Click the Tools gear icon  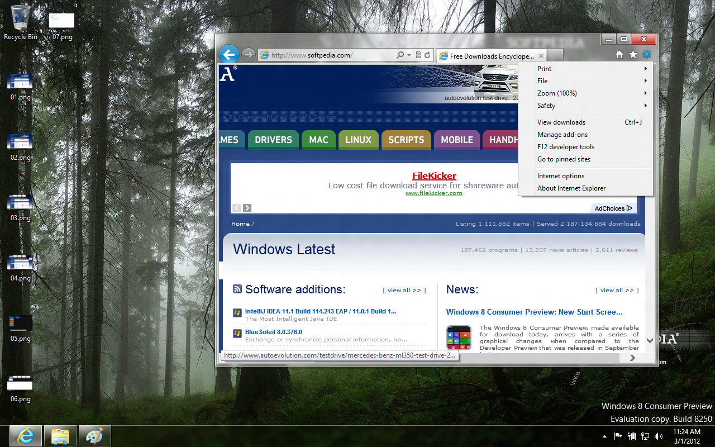point(647,54)
